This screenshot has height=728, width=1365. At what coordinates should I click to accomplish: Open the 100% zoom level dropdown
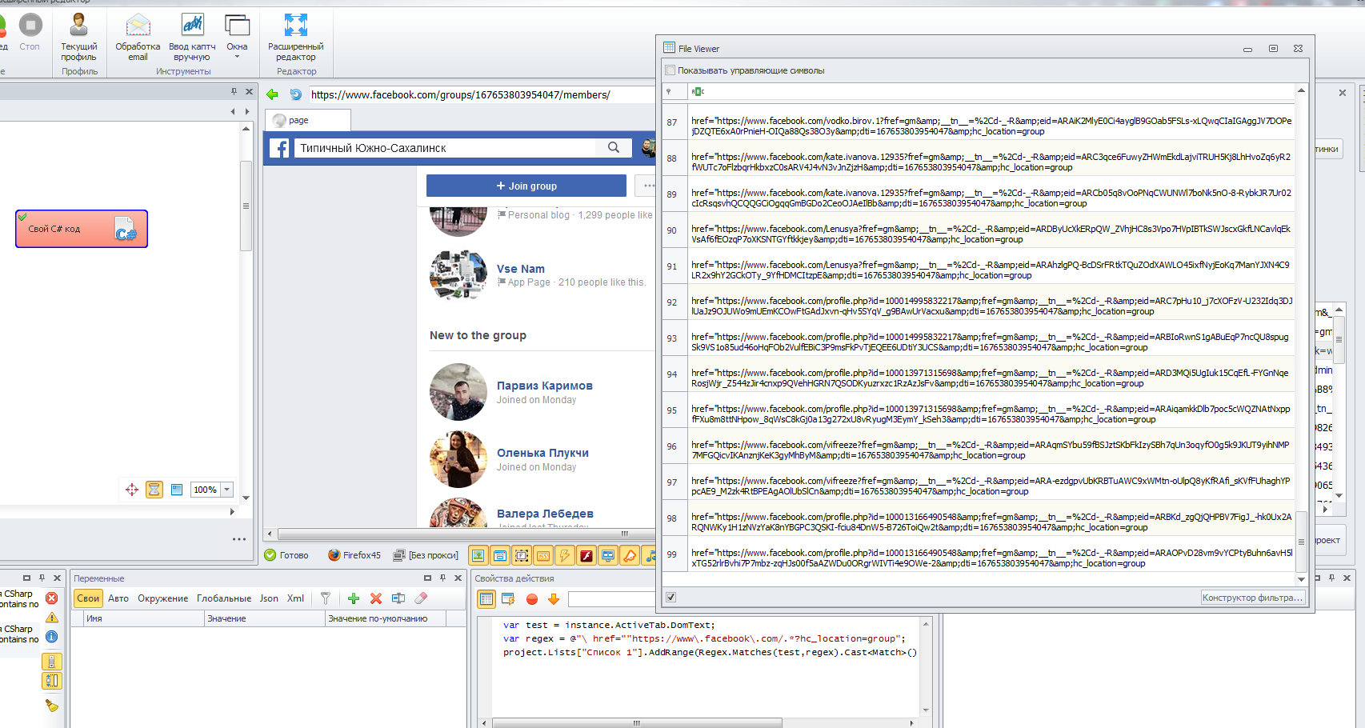click(x=227, y=490)
